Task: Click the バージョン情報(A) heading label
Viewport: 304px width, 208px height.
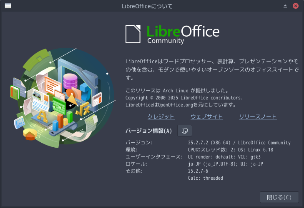Action: [149, 131]
